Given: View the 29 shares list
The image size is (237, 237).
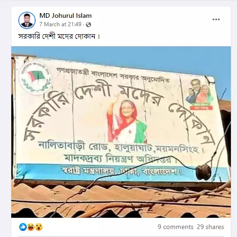Looking at the screenshot, I should (210, 227).
